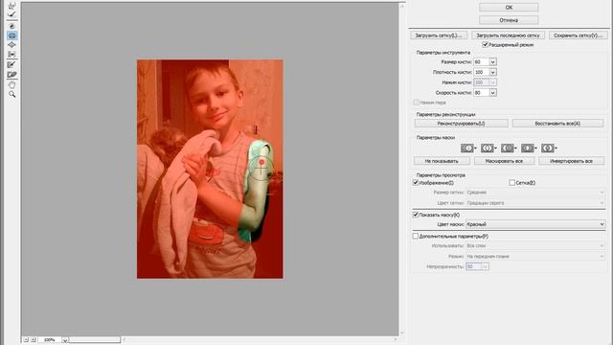
Task: Click the zoom in plus button
Action: [x=34, y=339]
